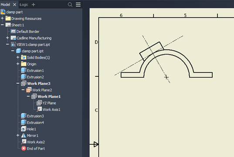Select the 'End of Part' label
The width and height of the screenshot is (234, 157).
click(x=36, y=149)
